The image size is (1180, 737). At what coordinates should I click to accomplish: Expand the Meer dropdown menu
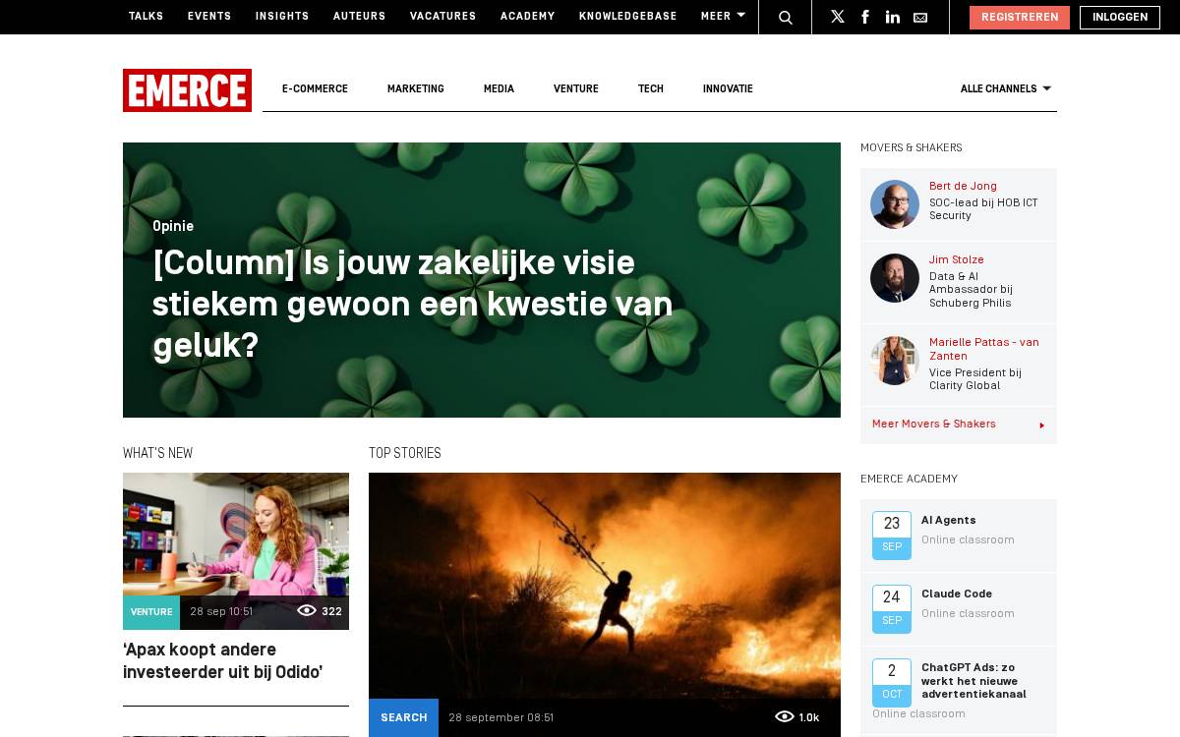click(x=723, y=16)
